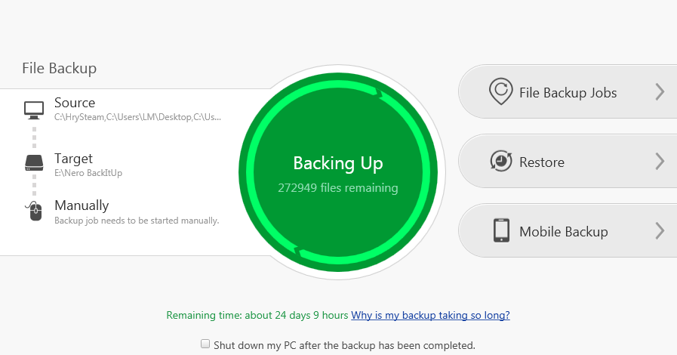Open the File Backup Jobs panel

point(568,91)
